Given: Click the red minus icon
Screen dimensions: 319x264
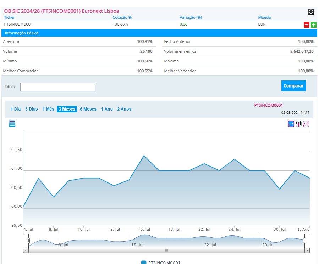Looking at the screenshot, I should tap(306, 25).
